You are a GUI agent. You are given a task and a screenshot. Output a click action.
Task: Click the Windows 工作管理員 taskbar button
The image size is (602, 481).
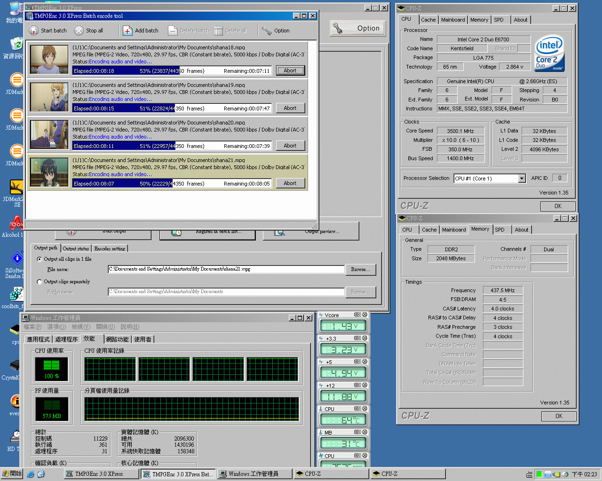coord(254,474)
